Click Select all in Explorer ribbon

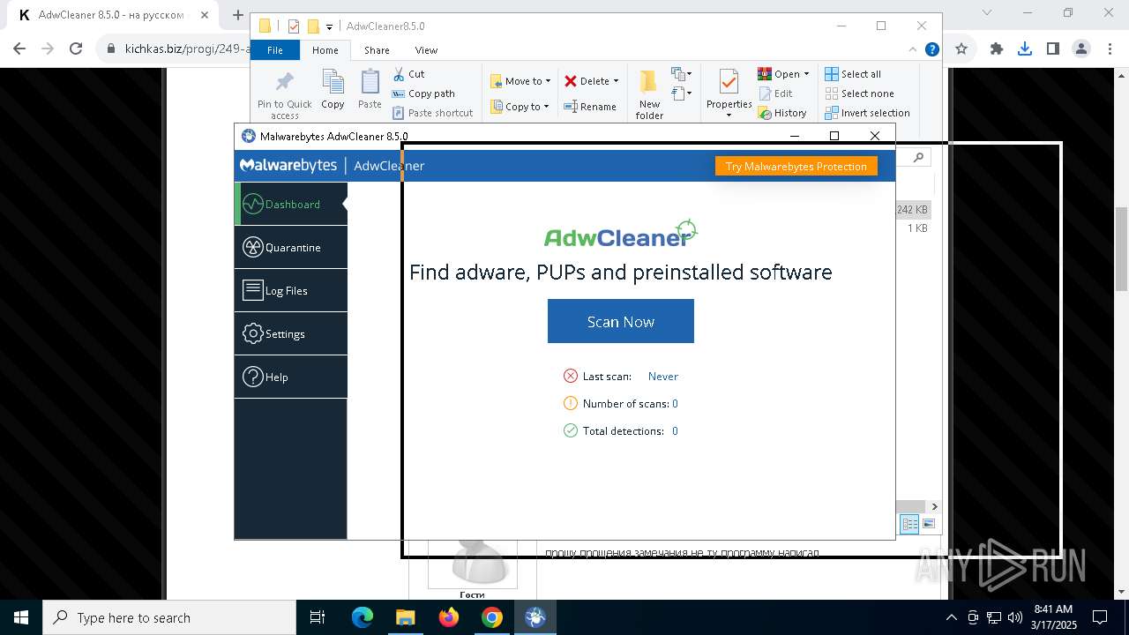853,74
